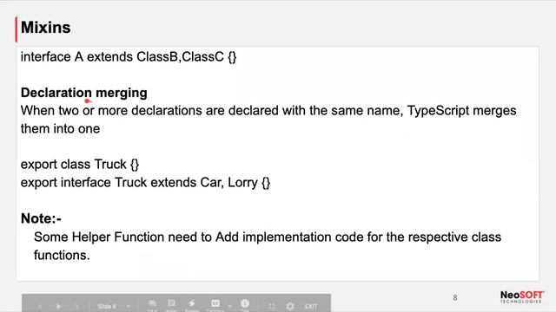Click the 'export class Truck {}' line

[80, 165]
